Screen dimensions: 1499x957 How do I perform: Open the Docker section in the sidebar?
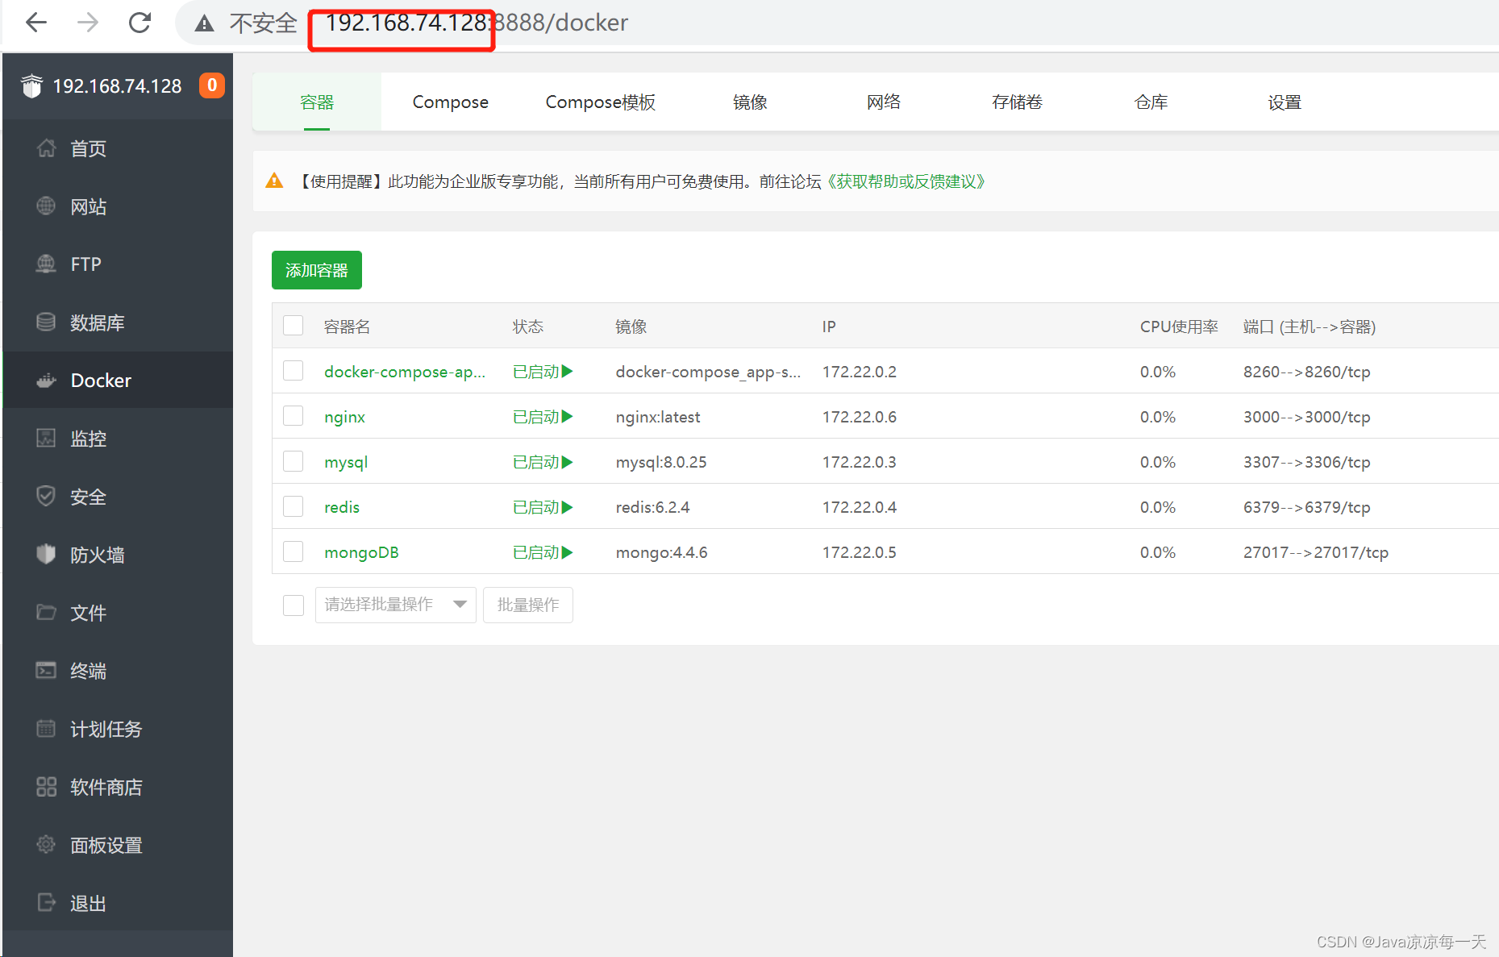click(100, 380)
